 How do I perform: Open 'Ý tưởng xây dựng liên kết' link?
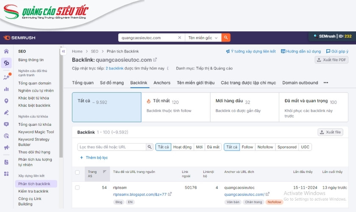250,51
